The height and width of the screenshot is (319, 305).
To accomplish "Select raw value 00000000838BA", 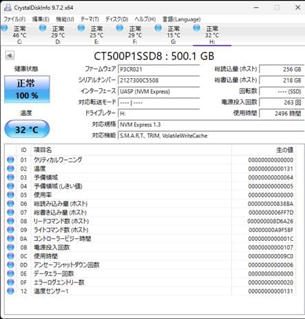I will point(271,204).
